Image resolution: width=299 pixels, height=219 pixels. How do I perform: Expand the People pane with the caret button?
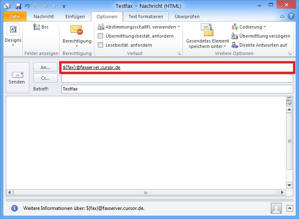pyautogui.click(x=289, y=208)
